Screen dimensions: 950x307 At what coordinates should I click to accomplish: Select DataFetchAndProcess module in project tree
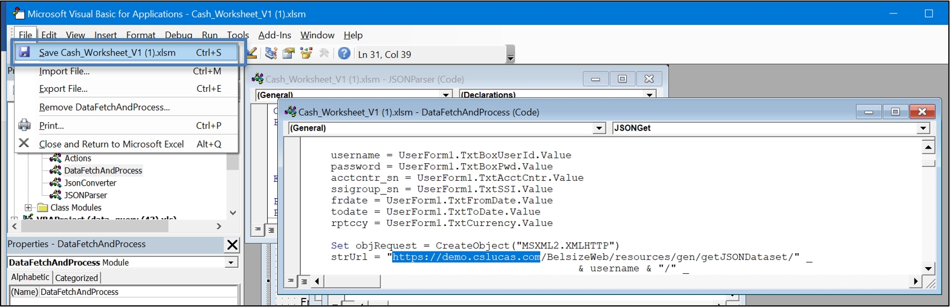103,170
